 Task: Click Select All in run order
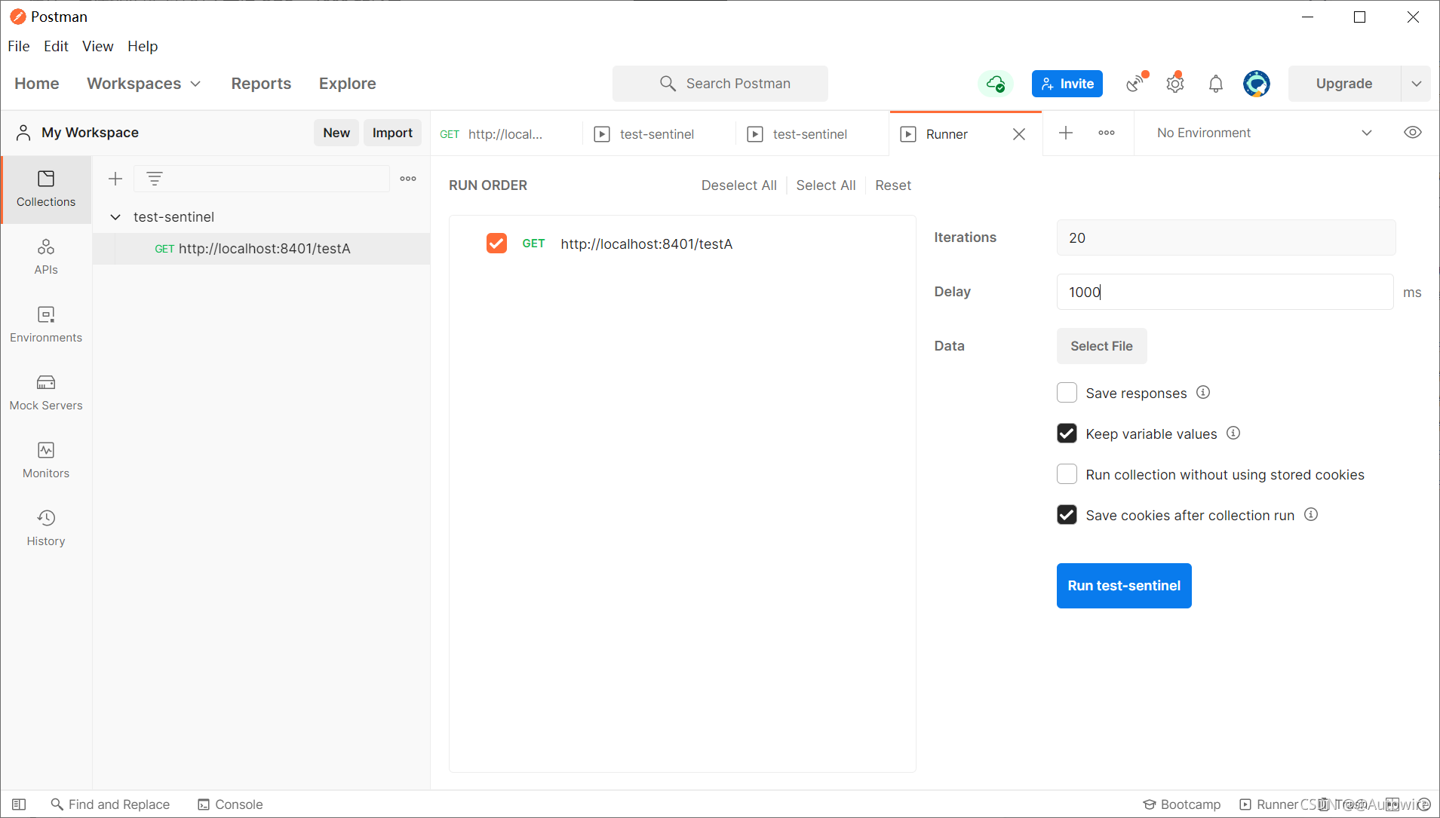[826, 185]
